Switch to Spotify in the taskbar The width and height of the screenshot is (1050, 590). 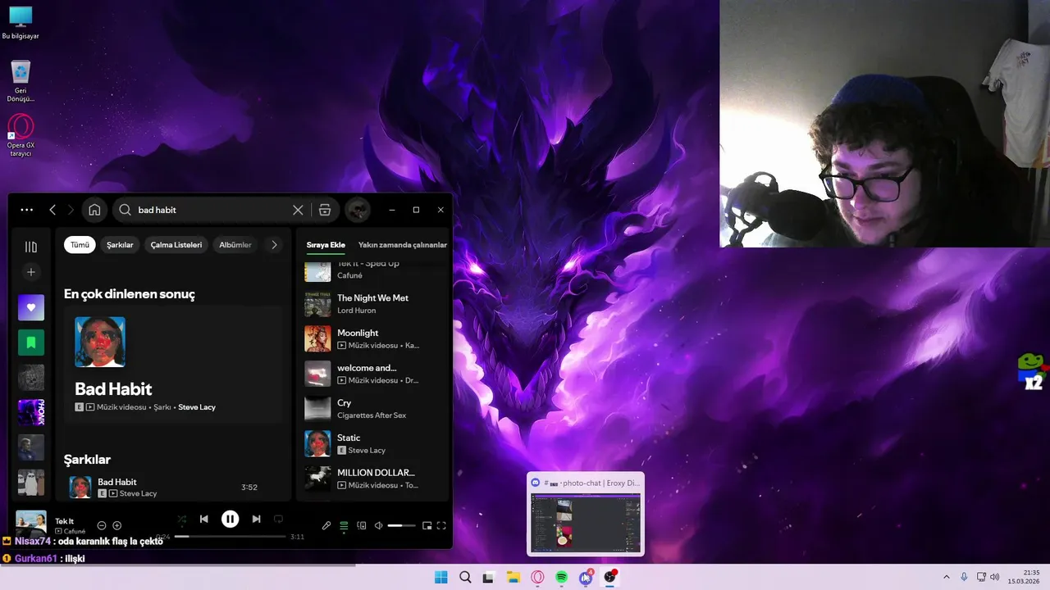pos(562,577)
